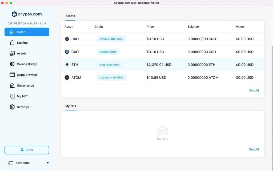The width and height of the screenshot is (273, 171).
Task: Click the ETH asset name
Action: tap(75, 65)
